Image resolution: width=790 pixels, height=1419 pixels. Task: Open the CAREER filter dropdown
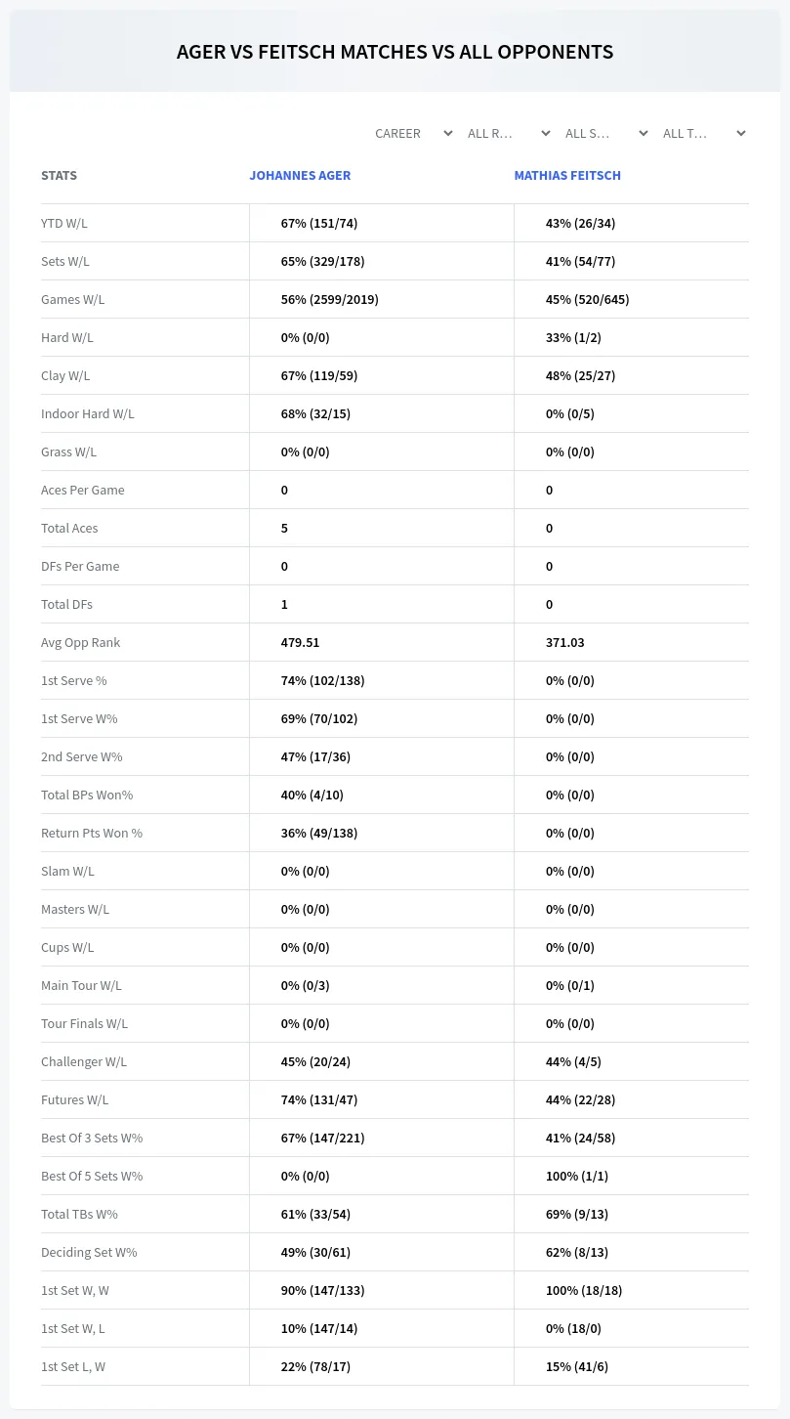413,133
